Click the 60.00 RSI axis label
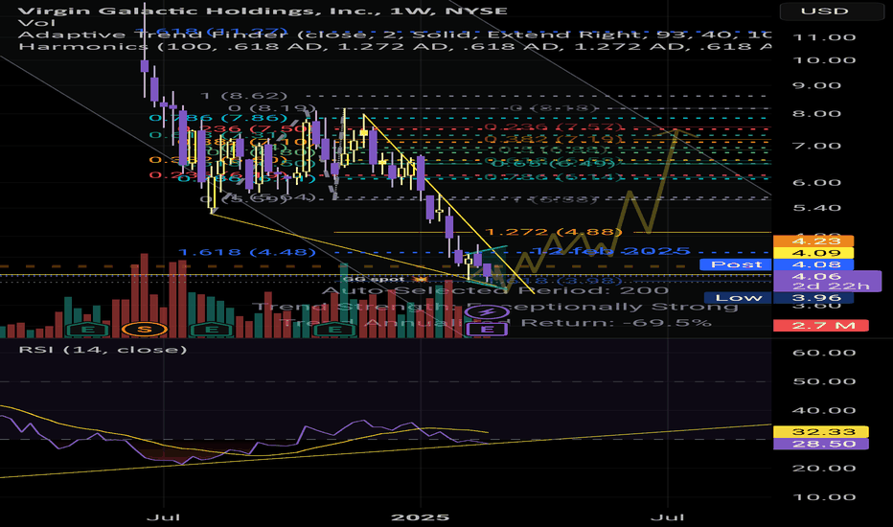893x527 pixels. (x=824, y=353)
